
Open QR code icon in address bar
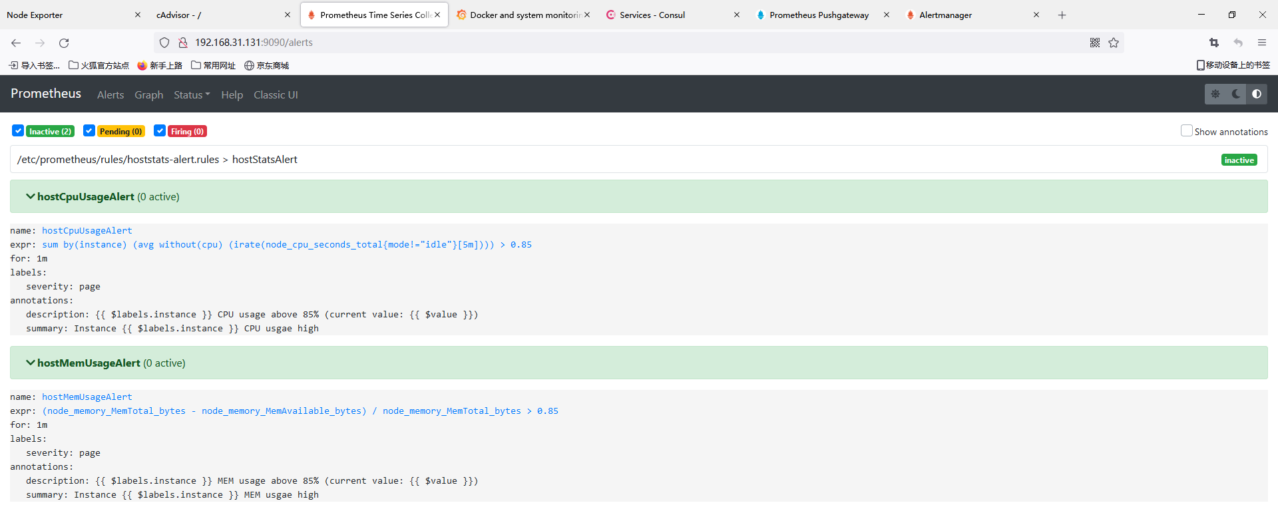1095,43
